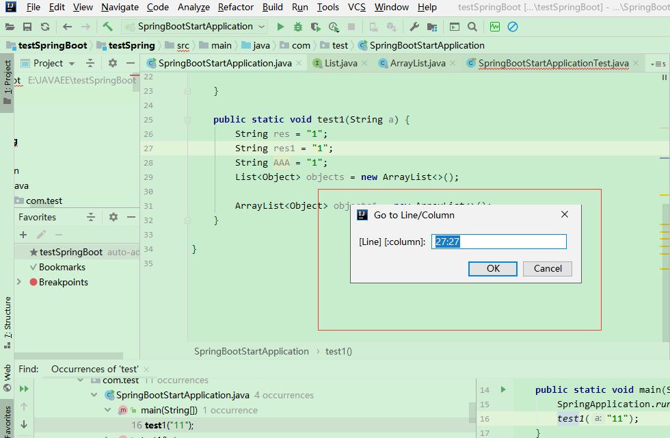
Task: Fold the test1 method at line 25
Action: (x=187, y=120)
